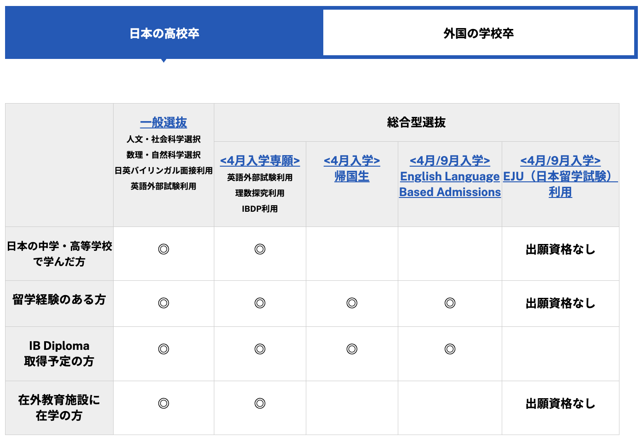
Task: Click ◎ for IB Diploma under 帰国生
Action: tap(352, 349)
